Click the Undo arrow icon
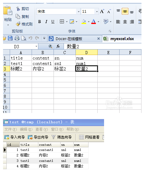The height and width of the screenshot is (171, 143). 30,38
